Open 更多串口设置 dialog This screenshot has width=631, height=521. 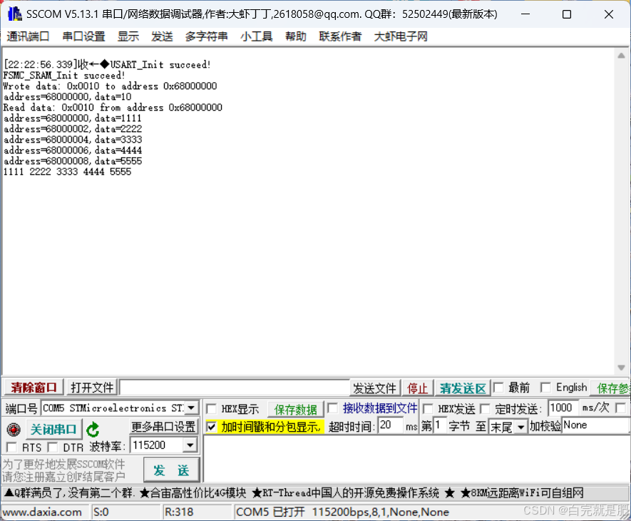tap(163, 427)
